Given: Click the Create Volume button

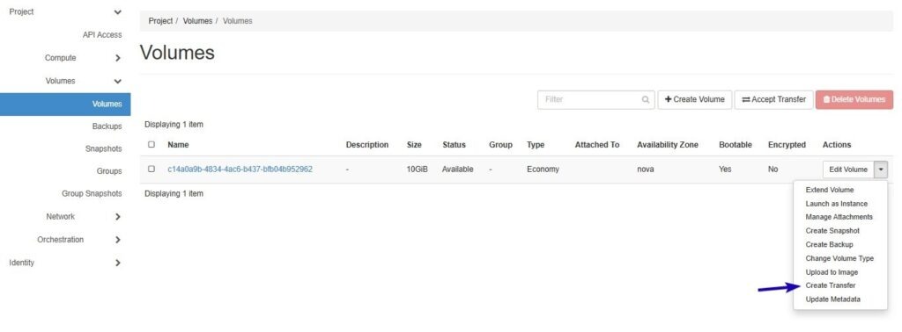Looking at the screenshot, I should 695,100.
